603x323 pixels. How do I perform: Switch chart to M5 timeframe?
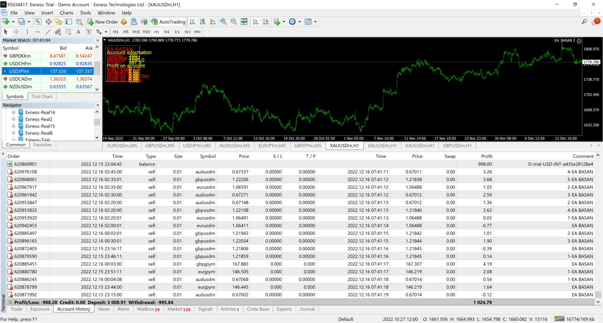[x=126, y=32]
